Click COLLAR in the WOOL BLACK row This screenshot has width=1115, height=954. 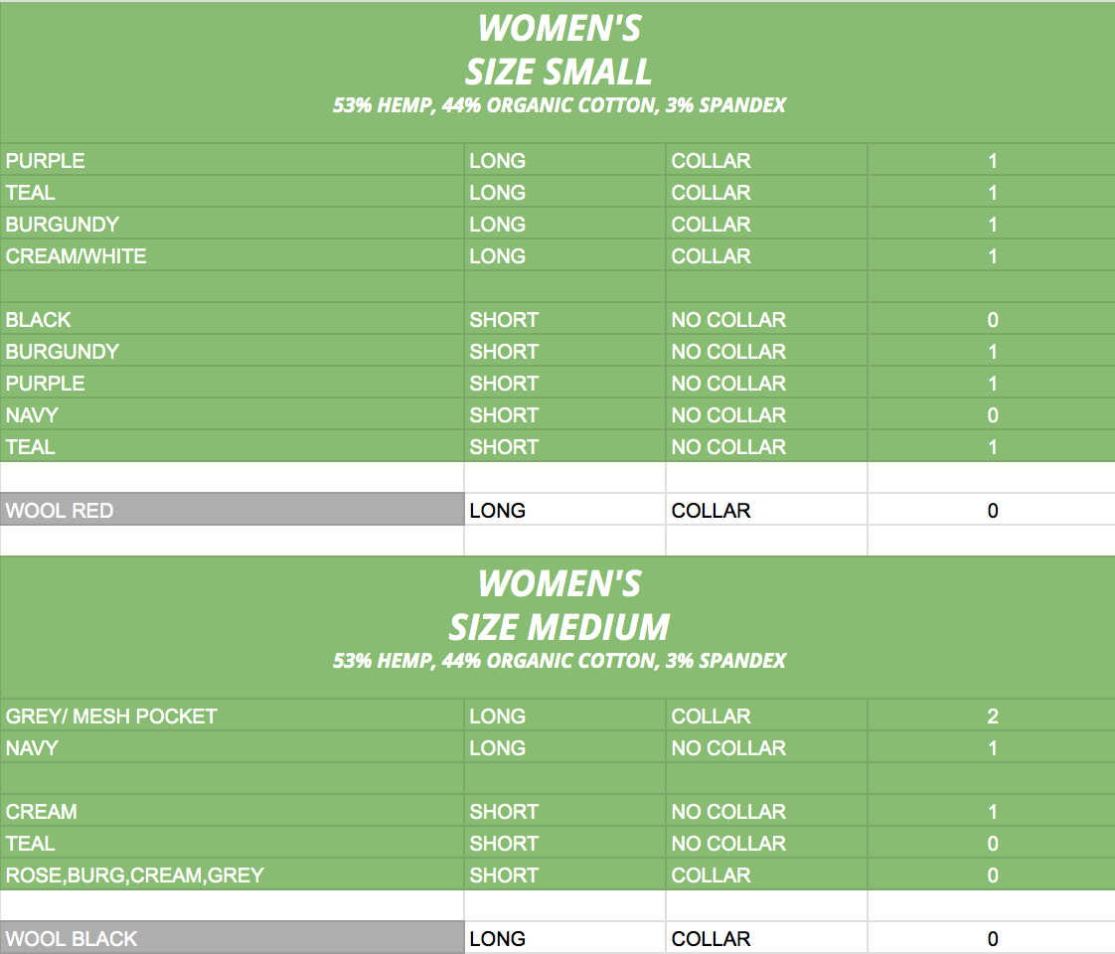pyautogui.click(x=766, y=938)
